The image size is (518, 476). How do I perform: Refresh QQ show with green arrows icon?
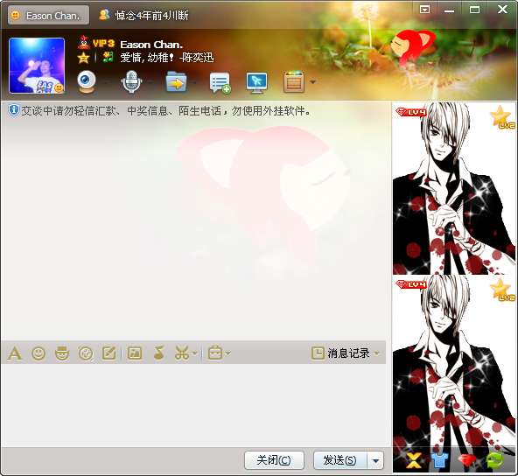[x=494, y=460]
